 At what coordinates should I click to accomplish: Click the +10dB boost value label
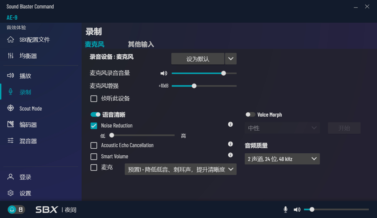tap(163, 86)
